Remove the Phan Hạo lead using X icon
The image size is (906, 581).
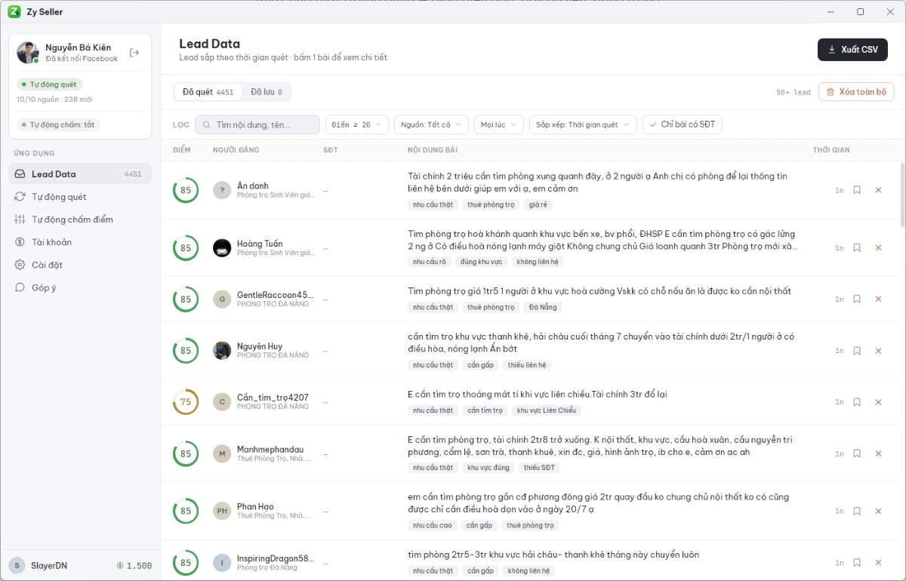click(x=878, y=511)
